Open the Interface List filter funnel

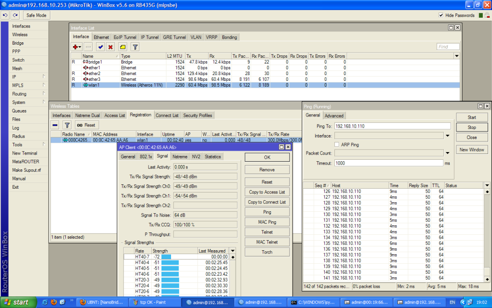(x=135, y=47)
